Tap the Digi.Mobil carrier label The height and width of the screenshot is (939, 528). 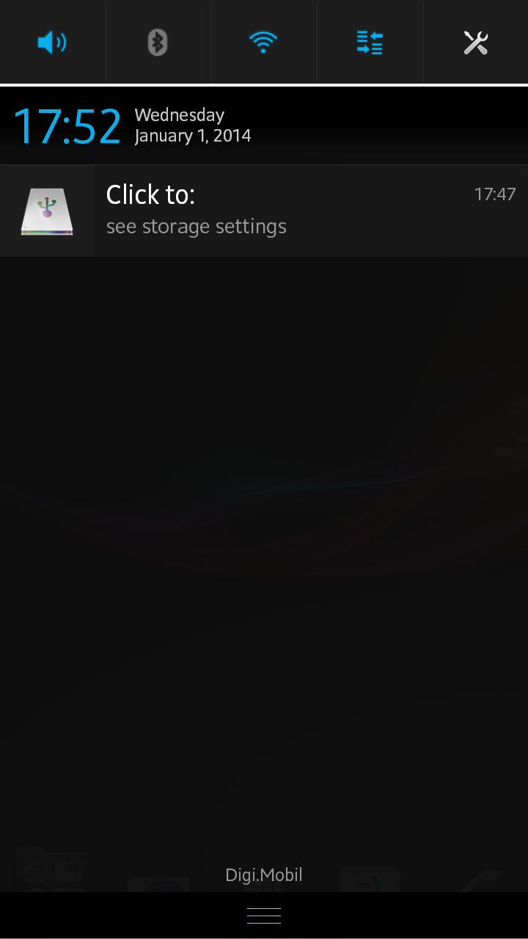(x=264, y=874)
